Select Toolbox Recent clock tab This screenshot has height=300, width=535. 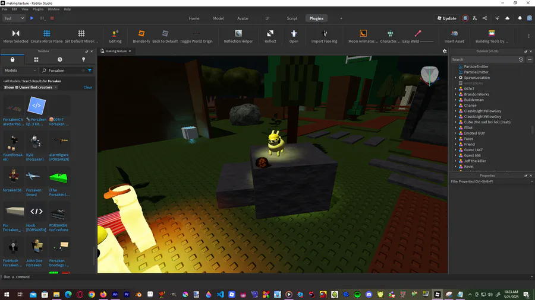click(59, 59)
